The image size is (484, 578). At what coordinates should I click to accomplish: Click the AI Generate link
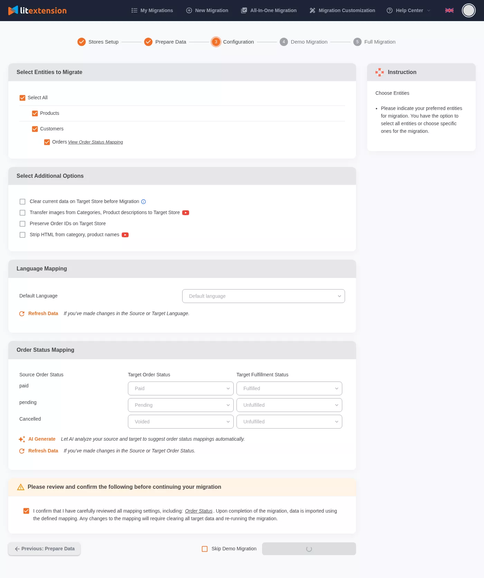tap(42, 439)
